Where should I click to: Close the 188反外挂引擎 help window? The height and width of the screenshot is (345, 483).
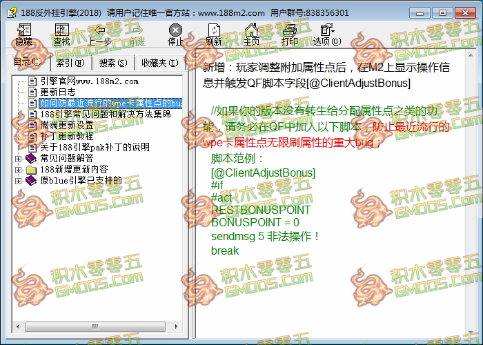point(465,13)
